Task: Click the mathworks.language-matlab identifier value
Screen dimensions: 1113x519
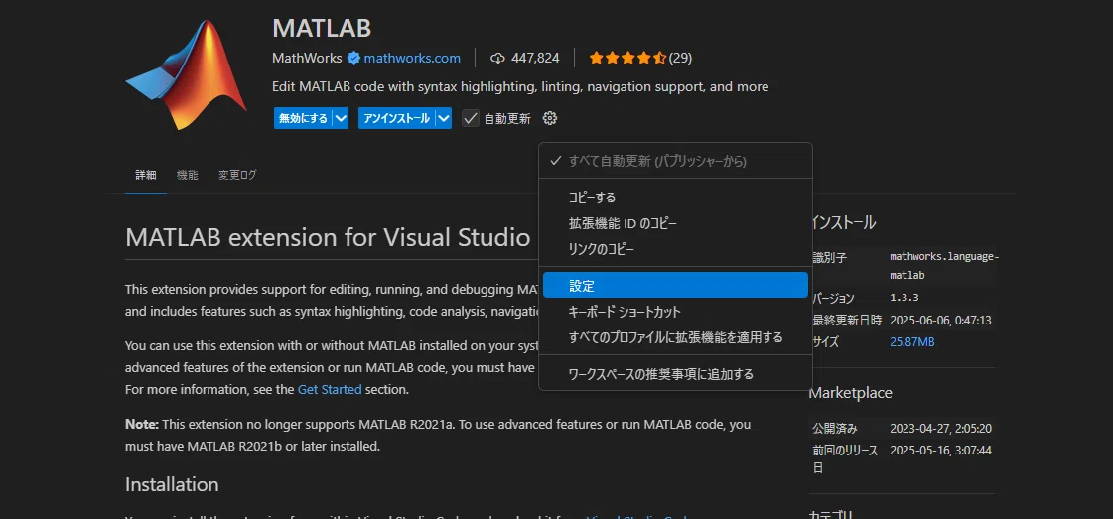Action: [x=944, y=265]
